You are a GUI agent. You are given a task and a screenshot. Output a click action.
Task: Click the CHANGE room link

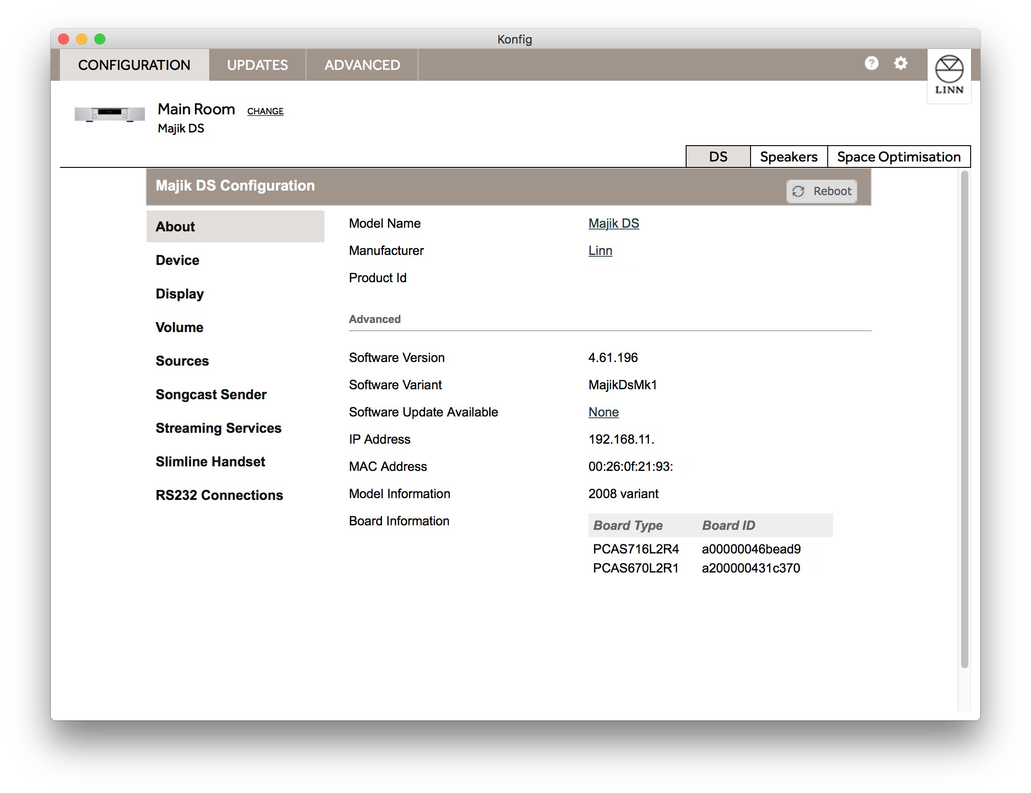pyautogui.click(x=265, y=111)
